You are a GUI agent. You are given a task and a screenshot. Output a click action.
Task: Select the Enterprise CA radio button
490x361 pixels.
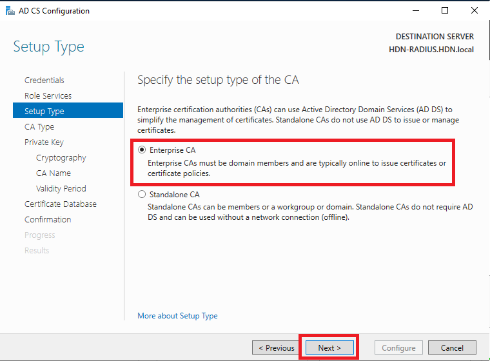tap(142, 150)
